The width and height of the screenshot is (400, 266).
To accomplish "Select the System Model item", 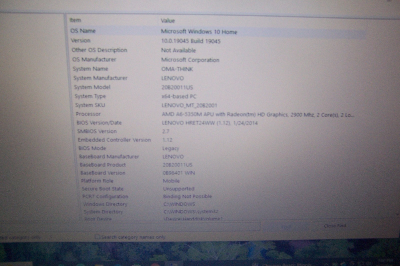I will [x=92, y=87].
